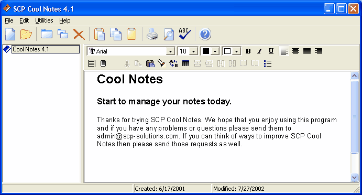Open print preview magnifier icon

click(169, 34)
